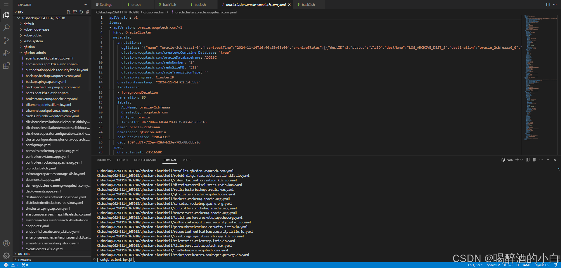
Task: Maximize the panel size with chevron
Action: (548, 160)
